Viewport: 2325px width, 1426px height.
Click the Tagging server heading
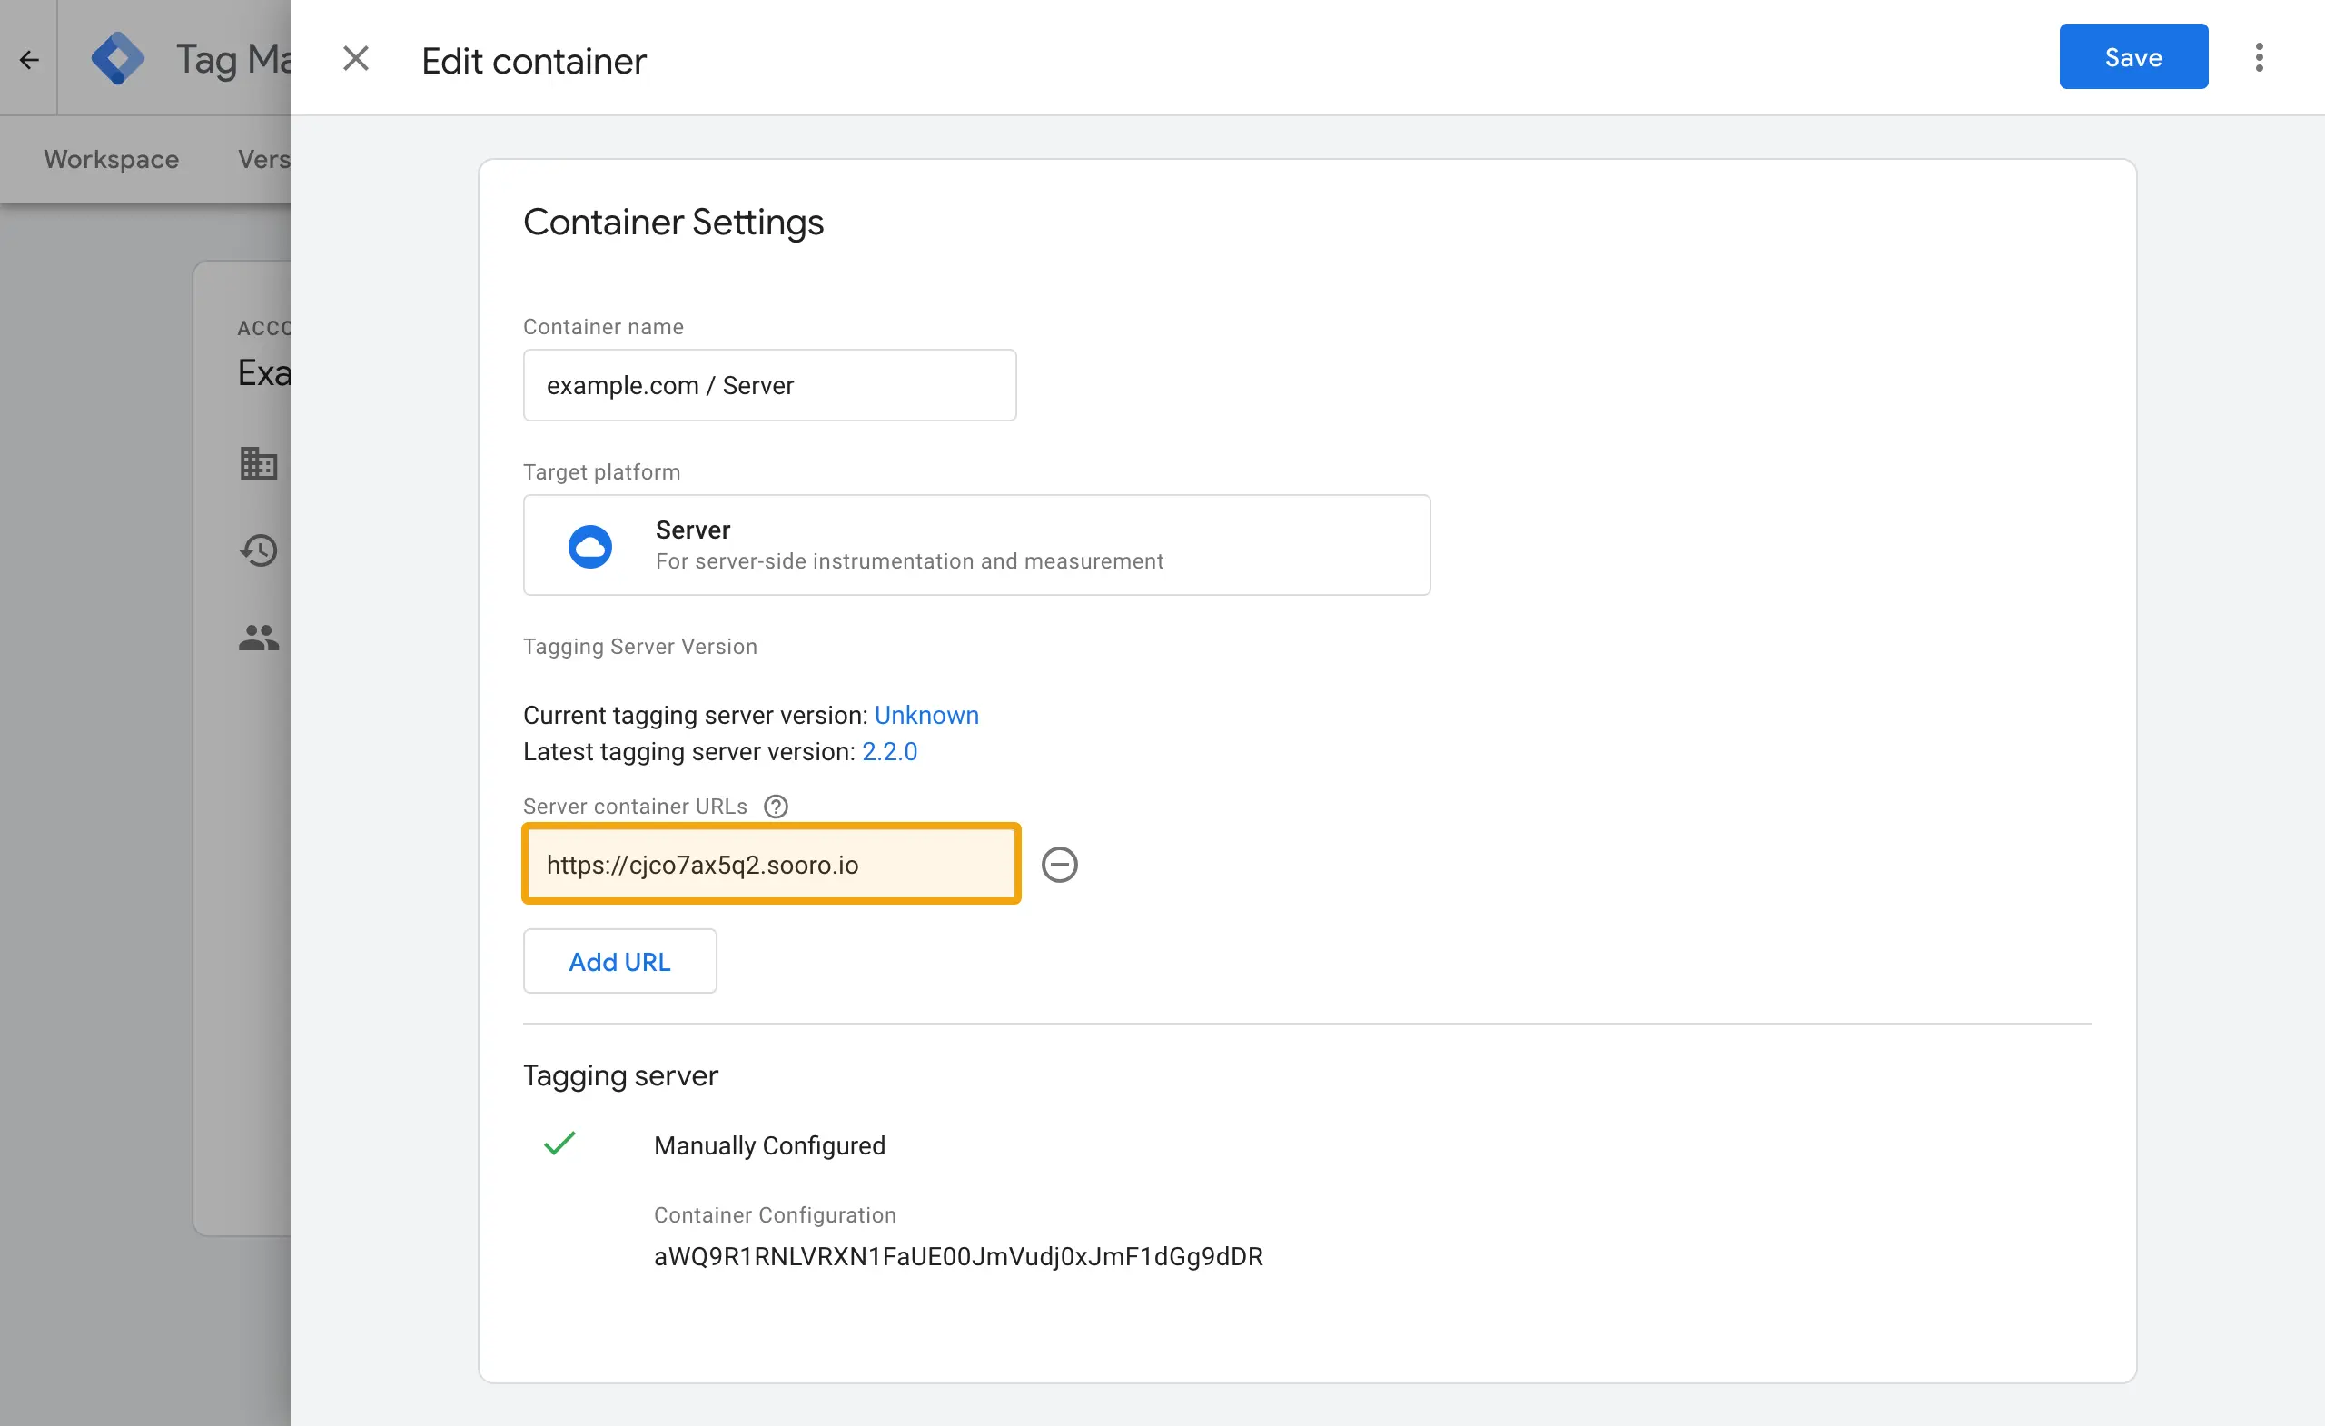pyautogui.click(x=620, y=1076)
